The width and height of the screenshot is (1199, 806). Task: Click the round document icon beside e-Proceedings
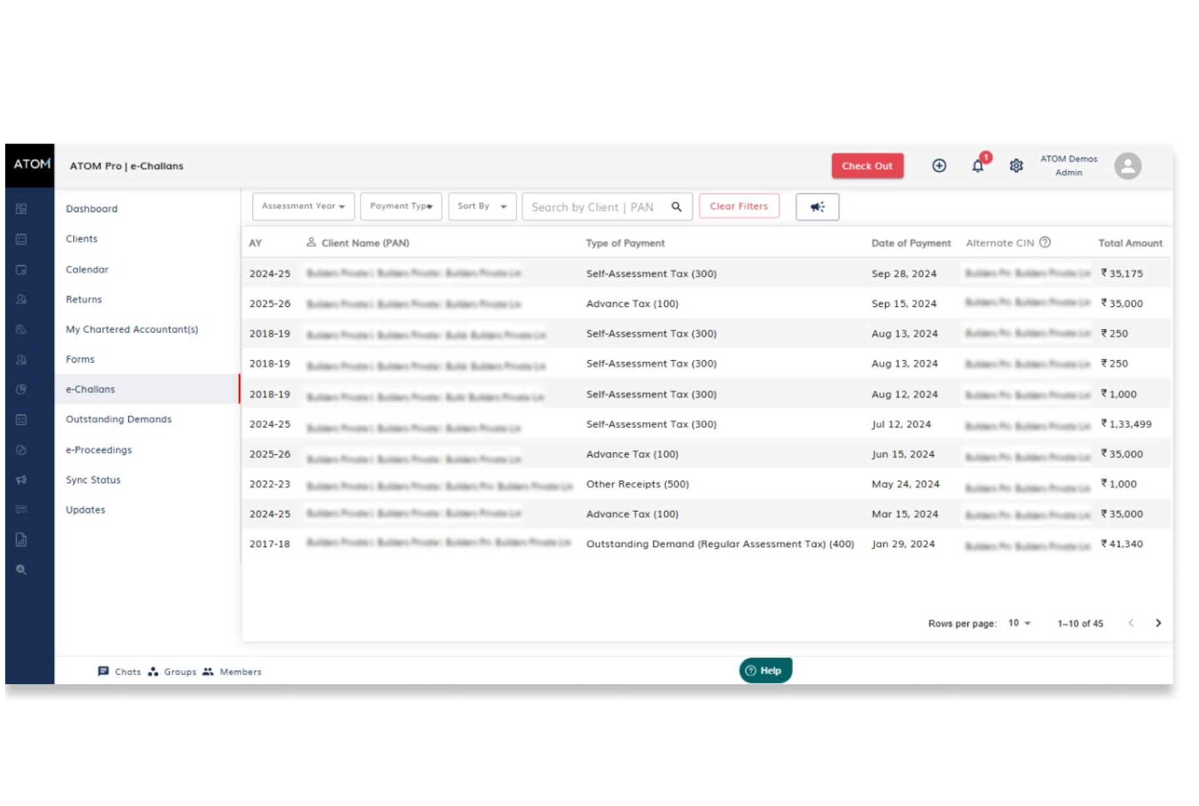point(21,450)
